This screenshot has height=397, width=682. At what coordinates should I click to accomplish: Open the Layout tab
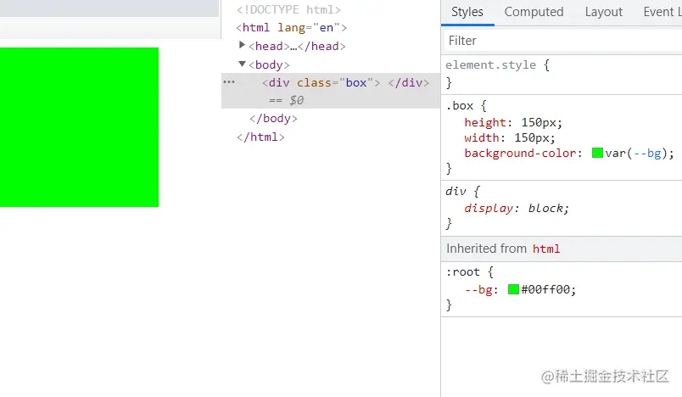click(x=603, y=12)
